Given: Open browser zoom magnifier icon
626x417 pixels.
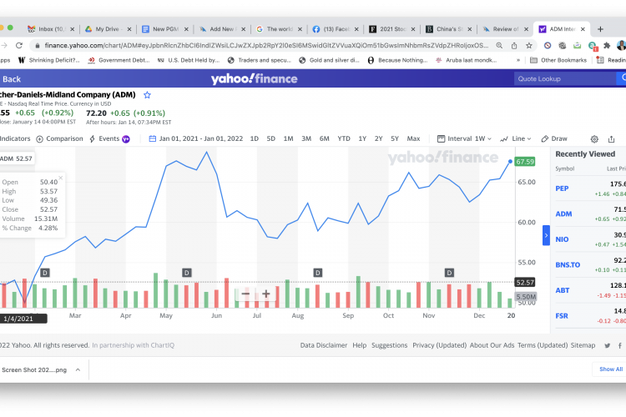Looking at the screenshot, I should [499, 46].
